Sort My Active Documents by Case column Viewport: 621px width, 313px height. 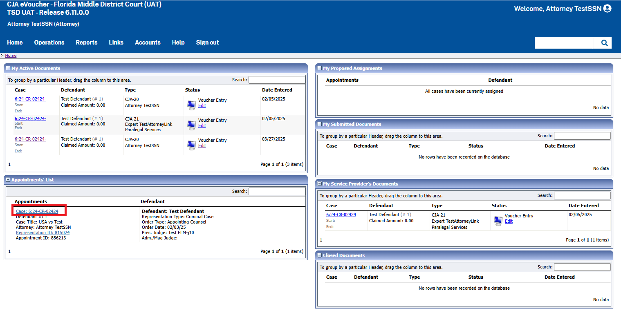coord(20,90)
